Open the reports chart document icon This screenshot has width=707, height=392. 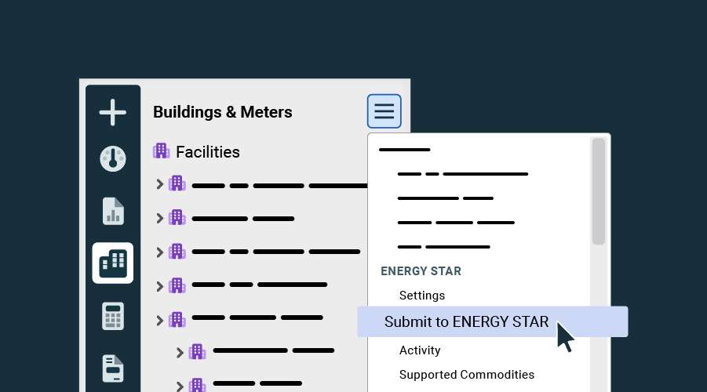pos(113,211)
